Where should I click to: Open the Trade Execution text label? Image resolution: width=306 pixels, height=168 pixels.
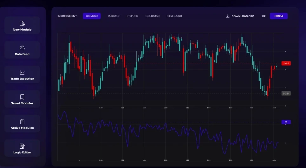pyautogui.click(x=22, y=79)
